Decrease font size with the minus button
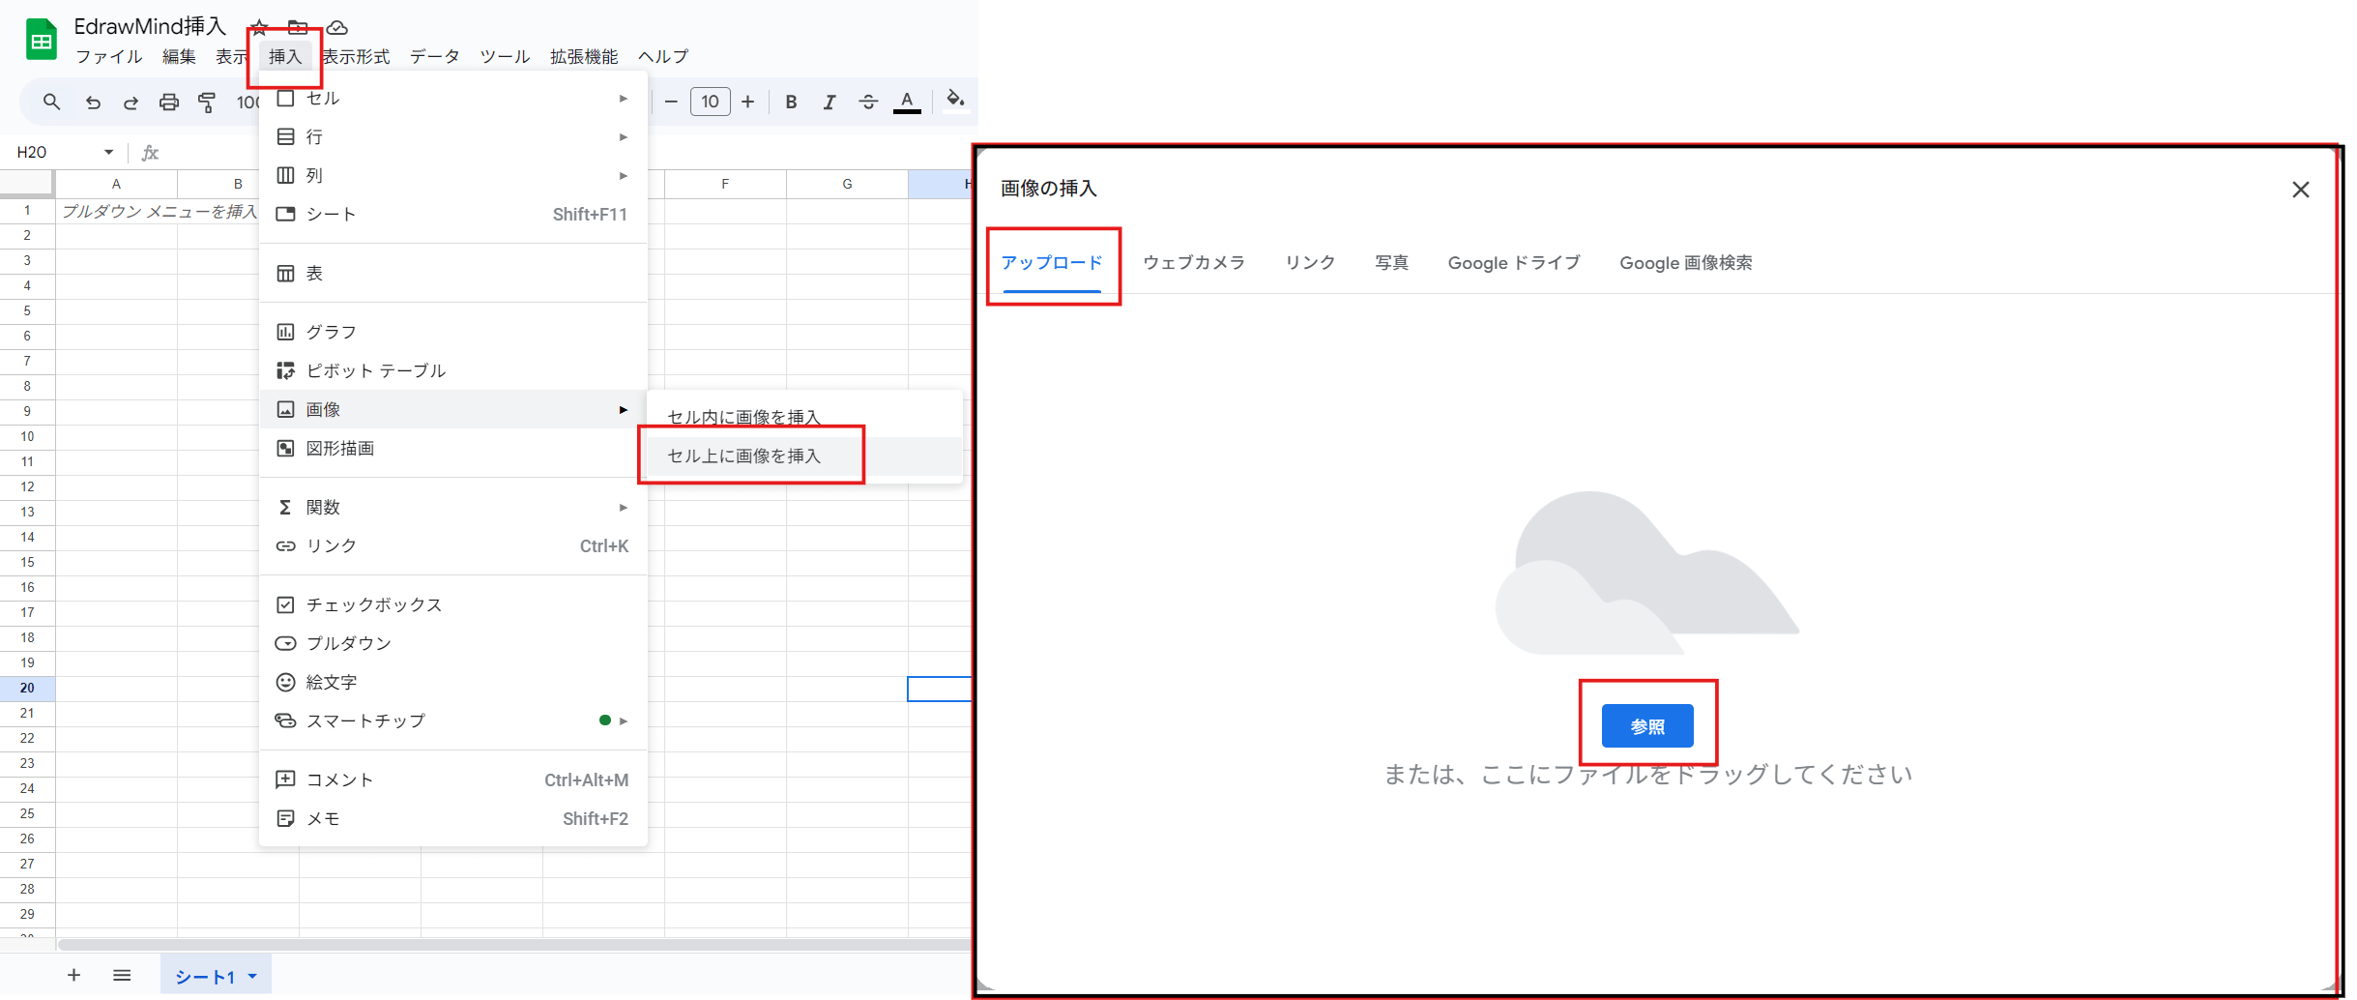The image size is (2357, 1000). [670, 102]
